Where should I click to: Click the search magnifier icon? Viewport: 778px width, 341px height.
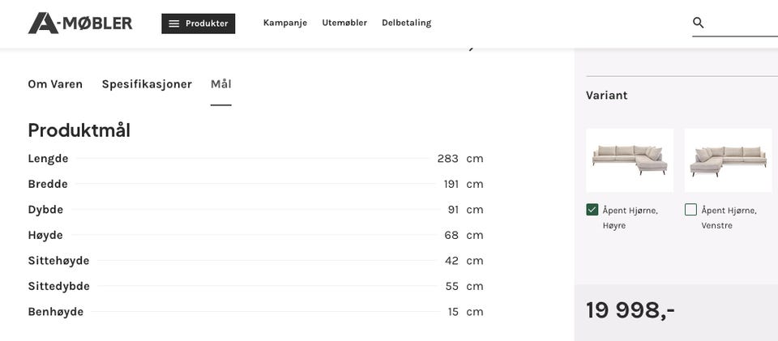coord(699,23)
